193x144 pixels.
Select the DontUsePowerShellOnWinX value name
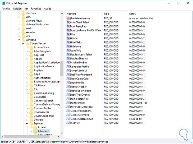click(x=86, y=30)
